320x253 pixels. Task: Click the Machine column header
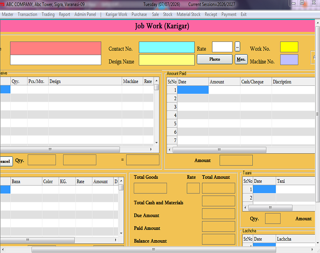(132, 81)
